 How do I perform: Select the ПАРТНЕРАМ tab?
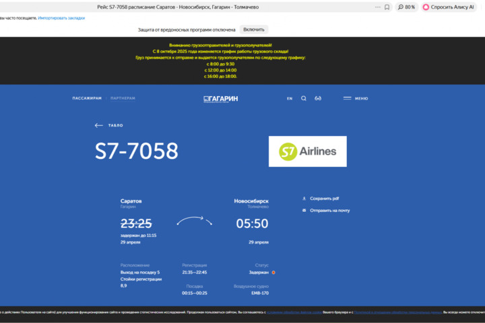(123, 98)
